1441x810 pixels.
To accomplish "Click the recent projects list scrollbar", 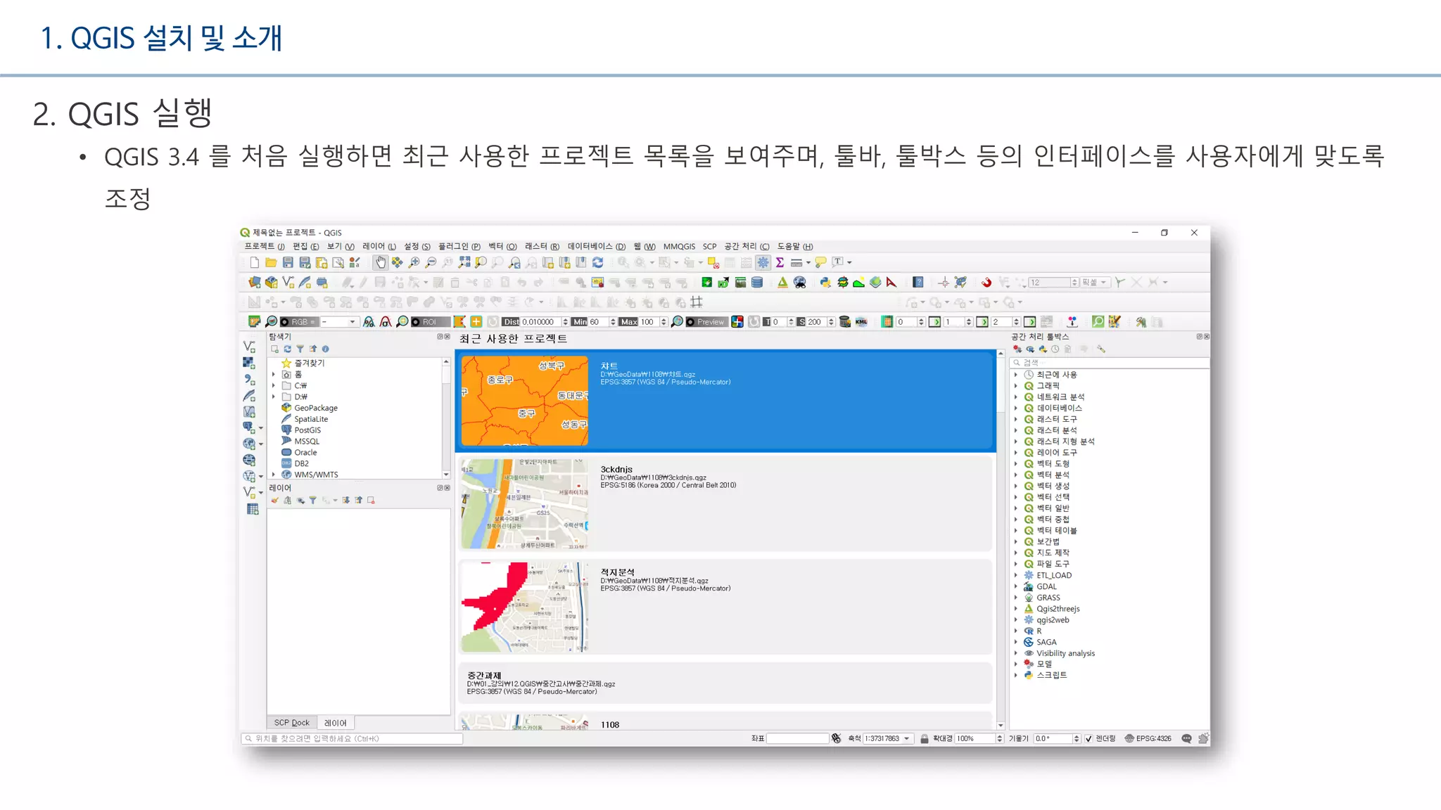I will 1001,540.
